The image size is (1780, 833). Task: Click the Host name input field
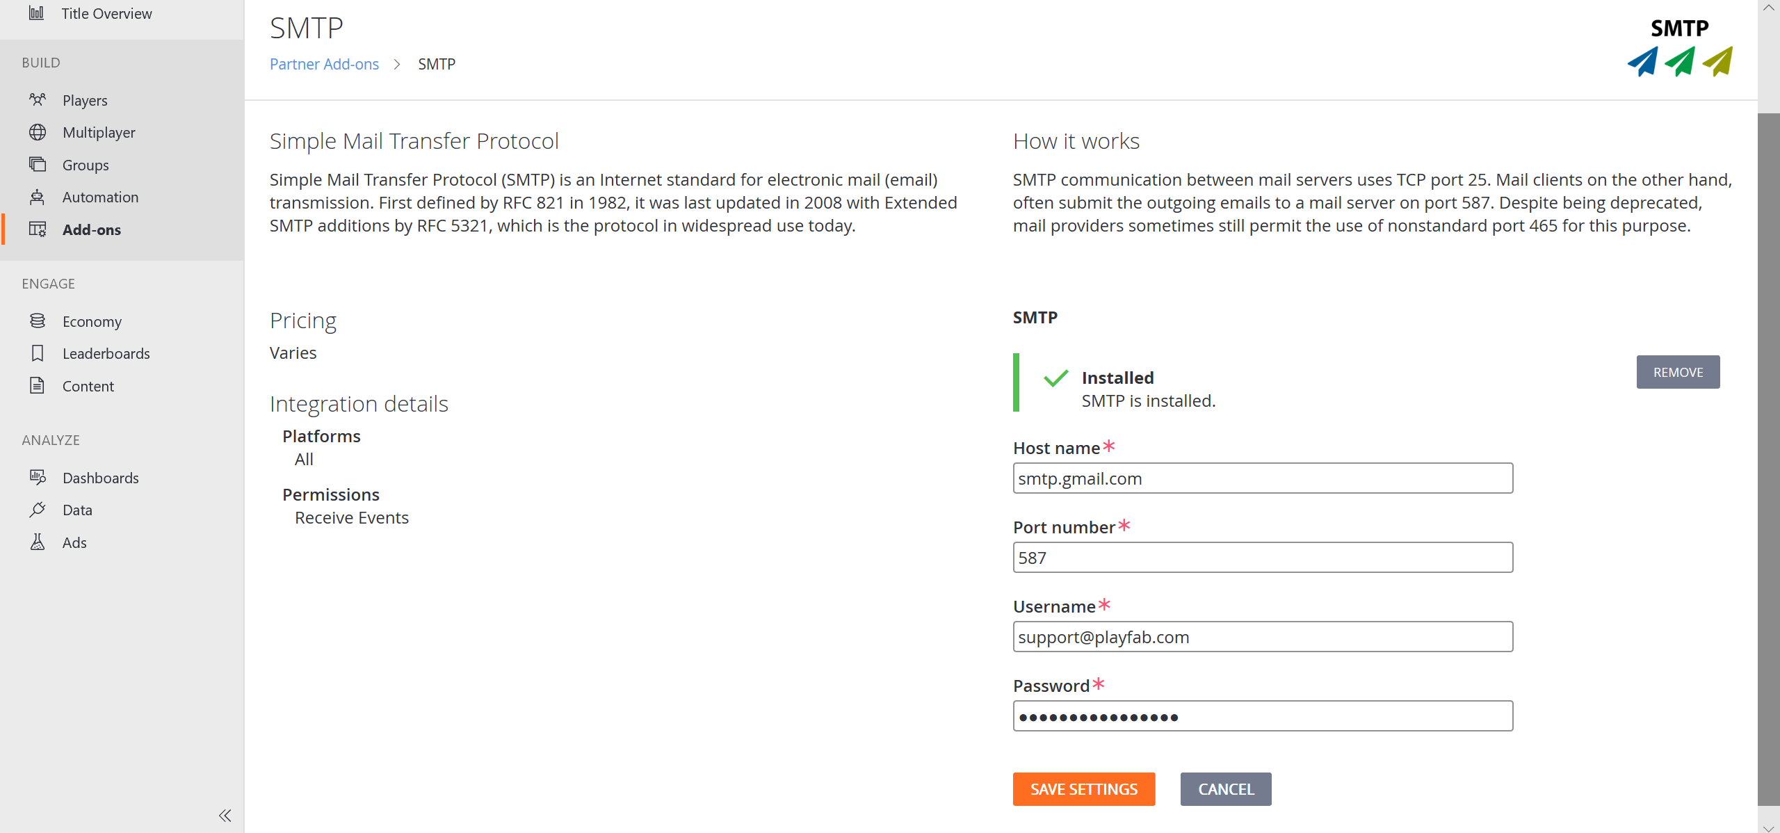[x=1263, y=478]
